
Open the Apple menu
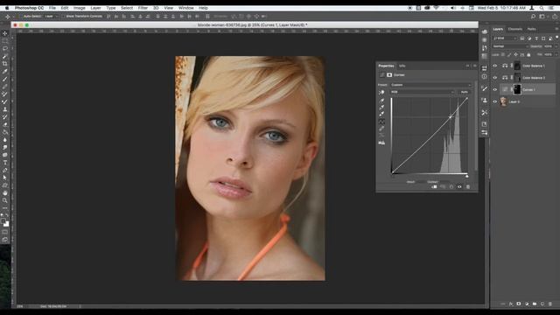(7, 8)
